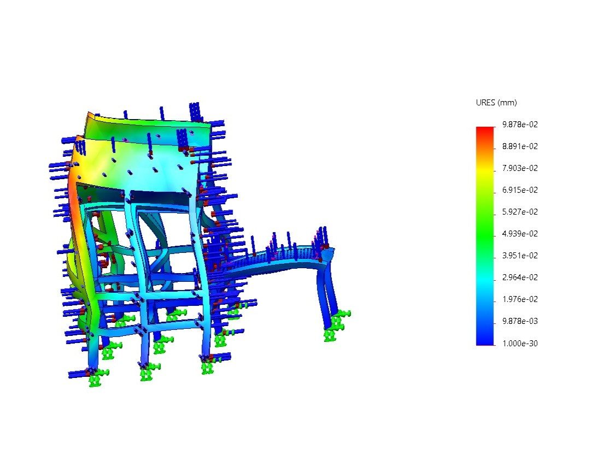
Task: Select the 8.891e-02 legend value
Action: click(x=520, y=146)
